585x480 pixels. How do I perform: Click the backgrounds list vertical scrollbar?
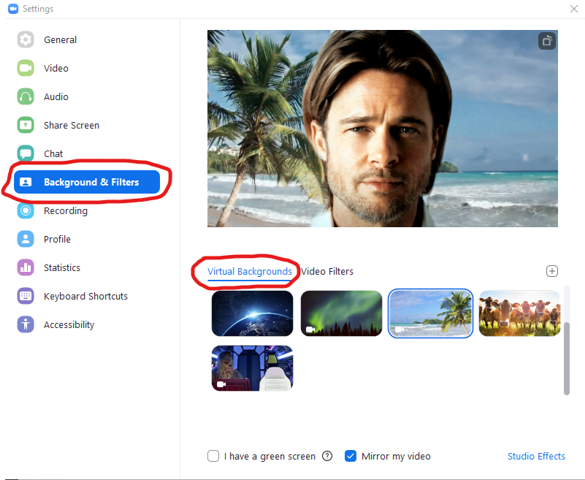pos(567,358)
